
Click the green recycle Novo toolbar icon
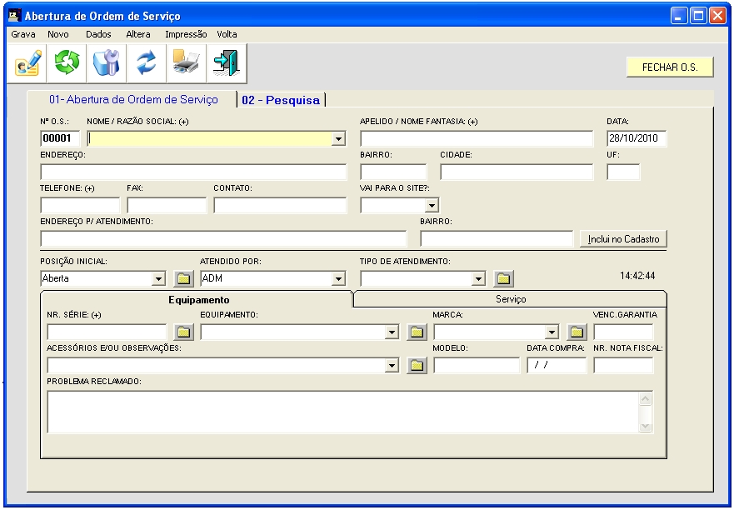pos(66,63)
